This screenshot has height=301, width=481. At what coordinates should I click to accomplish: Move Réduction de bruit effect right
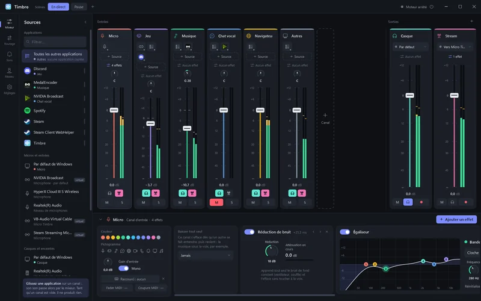coord(320,232)
